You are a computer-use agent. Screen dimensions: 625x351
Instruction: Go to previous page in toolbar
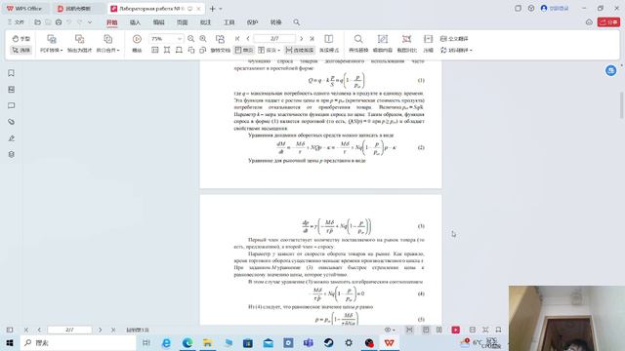click(248, 39)
